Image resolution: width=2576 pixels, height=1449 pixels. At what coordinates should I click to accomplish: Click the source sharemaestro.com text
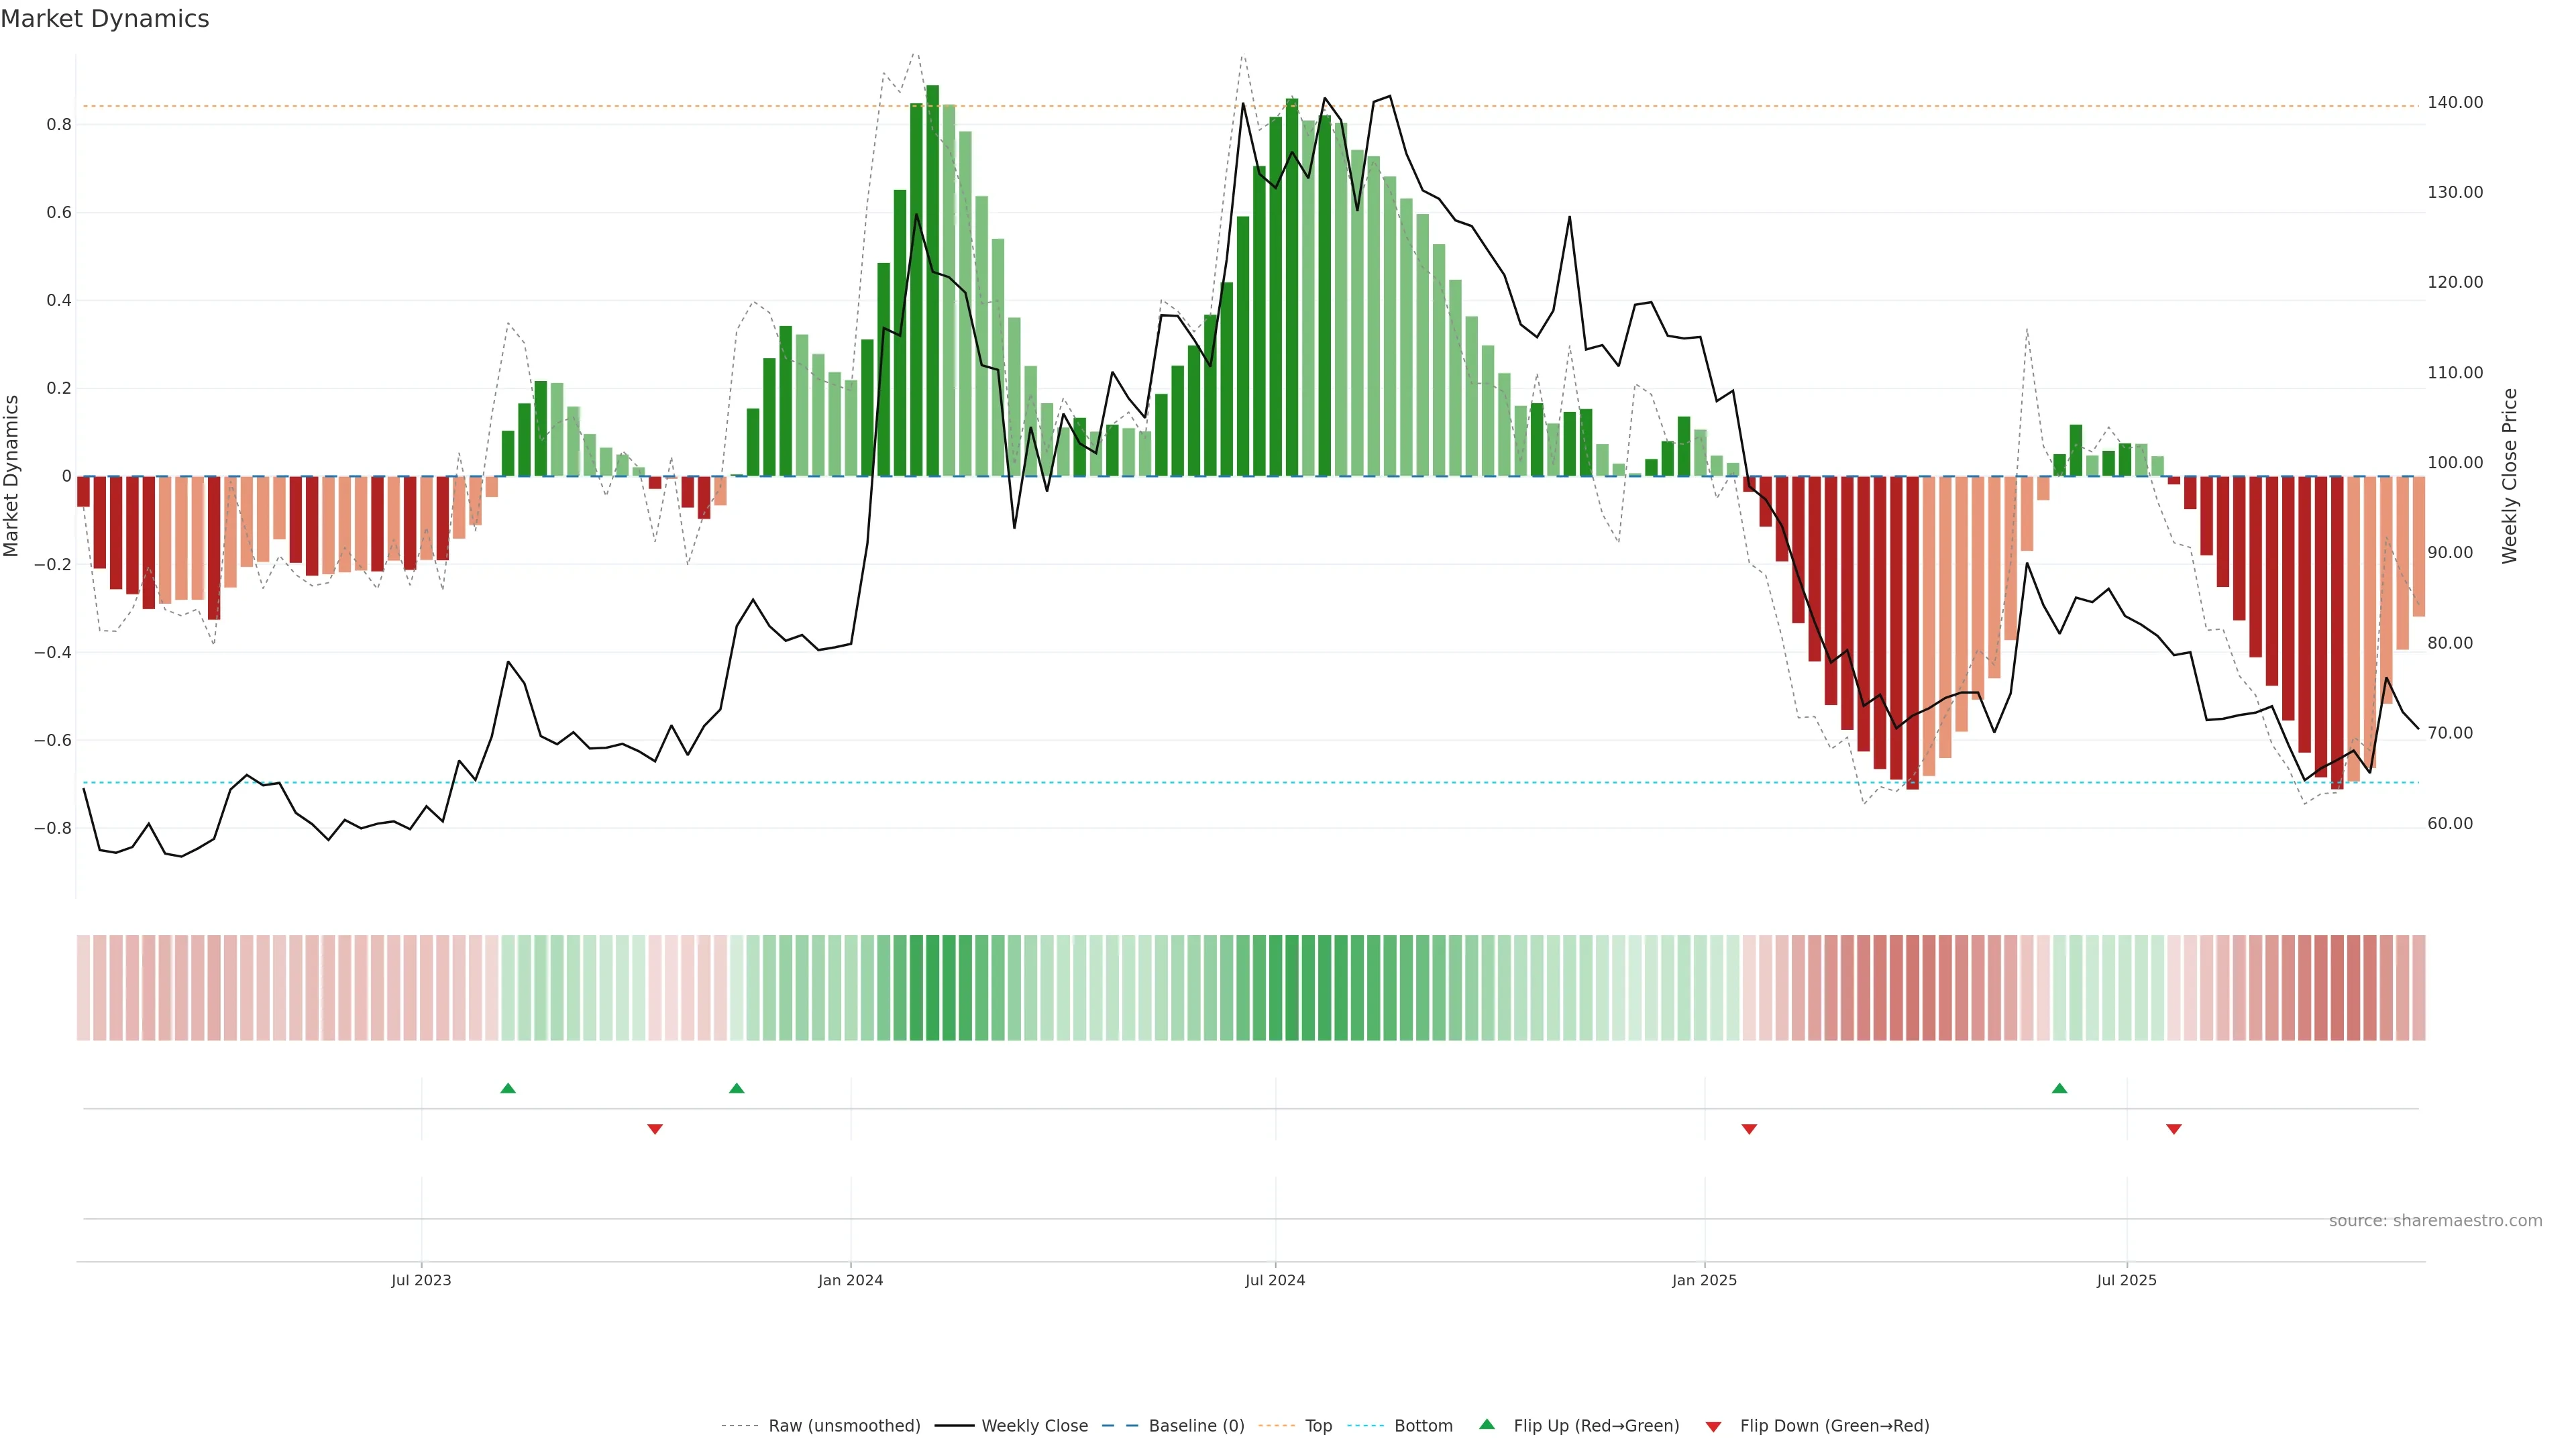[x=2435, y=1221]
